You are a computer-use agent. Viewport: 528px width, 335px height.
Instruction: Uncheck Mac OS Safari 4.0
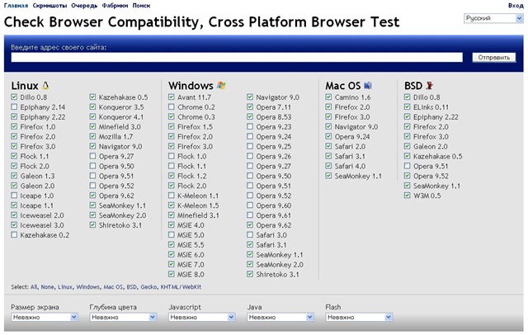pyautogui.click(x=328, y=166)
